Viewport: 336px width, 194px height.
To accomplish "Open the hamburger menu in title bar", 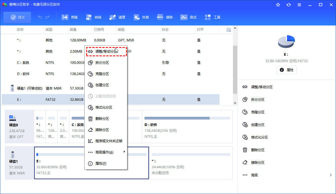I will coord(299,5).
